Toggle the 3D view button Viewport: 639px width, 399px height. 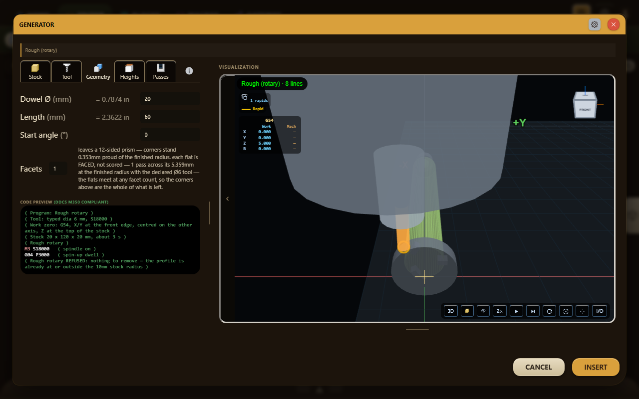coord(450,311)
